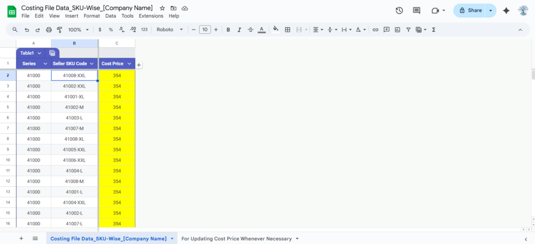The height and width of the screenshot is (244, 535).
Task: Open the Extensions menu
Action: (151, 16)
